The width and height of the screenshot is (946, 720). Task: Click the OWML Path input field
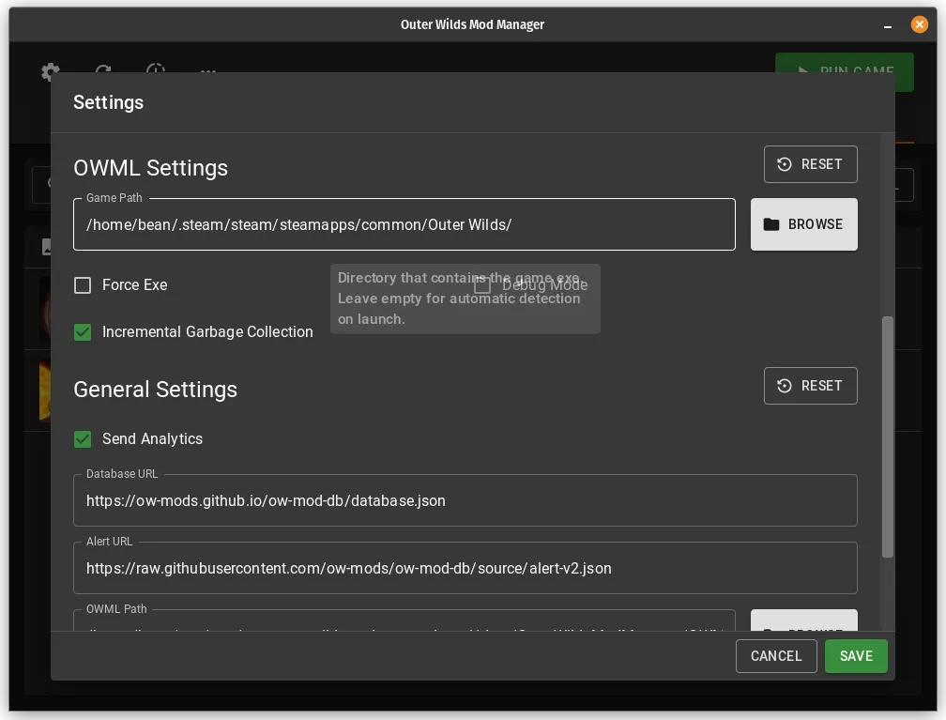pos(404,623)
